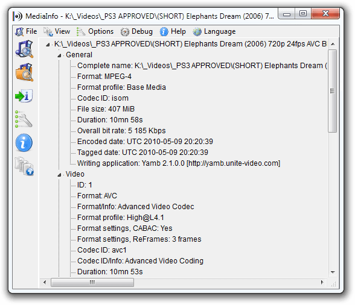This screenshot has height=305, width=355.
Task: Select the Writing application Yamb entry
Action: coord(179,163)
